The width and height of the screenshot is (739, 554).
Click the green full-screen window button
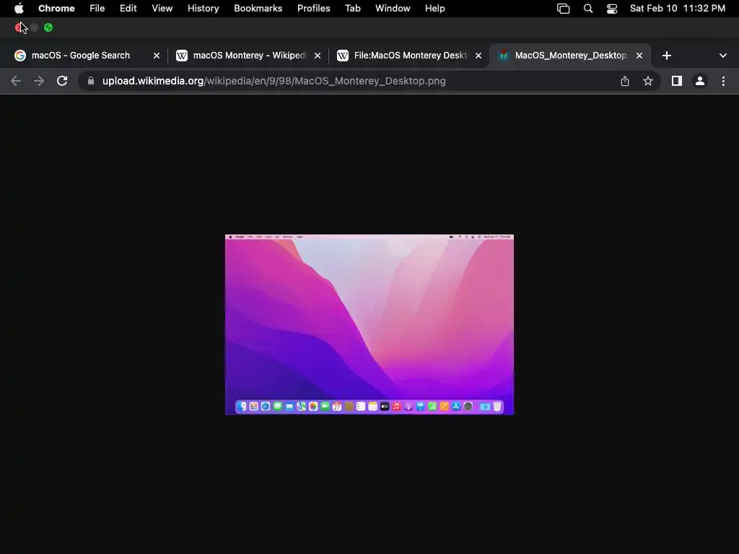pyautogui.click(x=48, y=28)
